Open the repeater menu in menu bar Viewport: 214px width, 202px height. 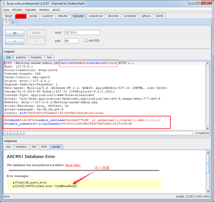(x=31, y=10)
